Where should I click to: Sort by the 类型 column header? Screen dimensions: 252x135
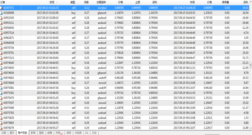(x=73, y=2)
